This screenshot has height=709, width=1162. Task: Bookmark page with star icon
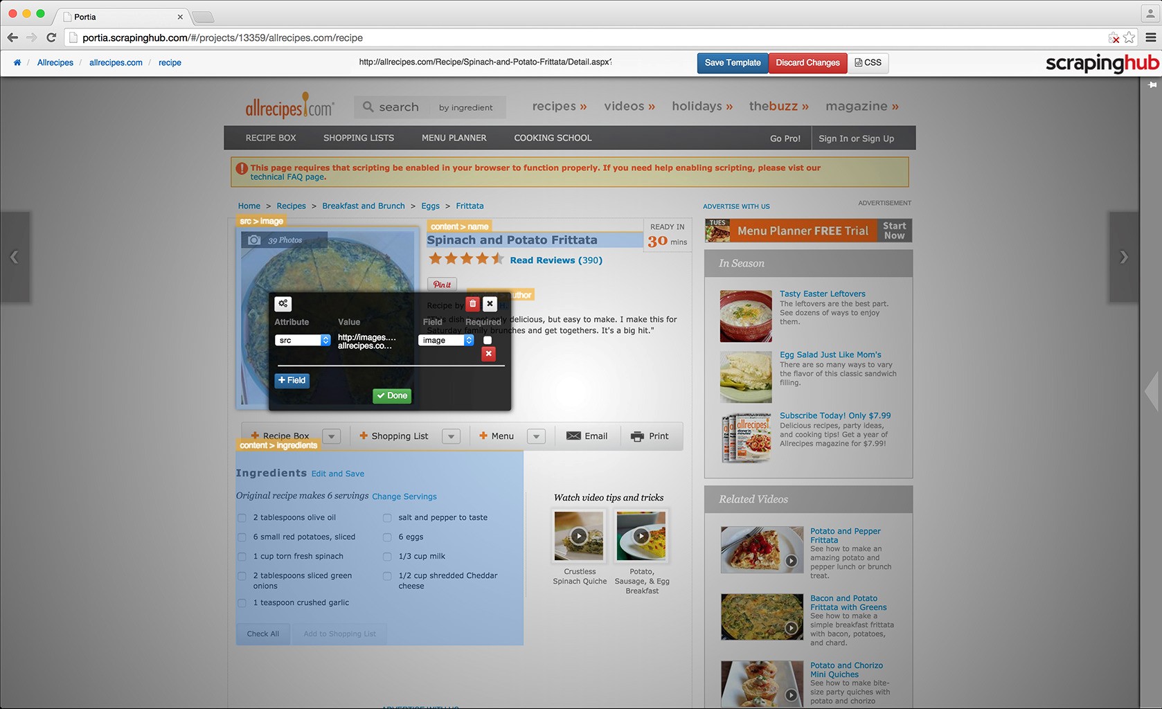tap(1129, 37)
